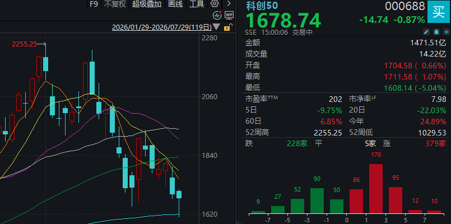Image resolution: width=451 pixels, height=224 pixels.
Task: Click the 开盘 value 1704.58
Action: pyautogui.click(x=398, y=66)
